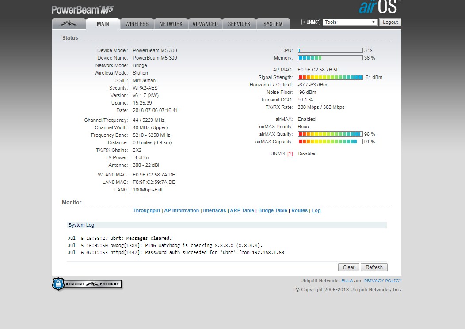Open the Tools dropdown
The height and width of the screenshot is (329, 465).
350,22
